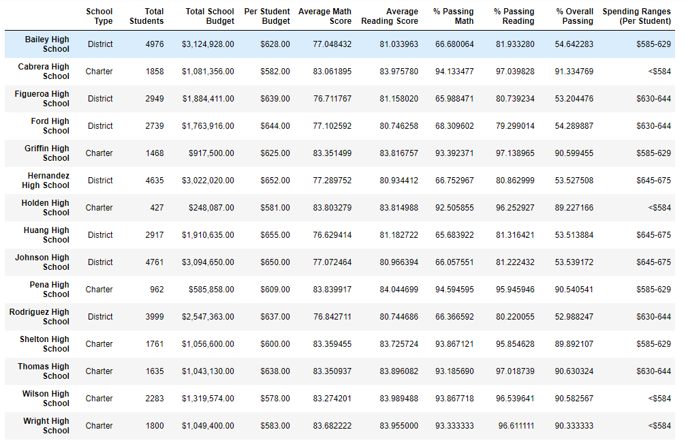Image resolution: width=686 pixels, height=447 pixels.
Task: Click the Spending Ranges (Per Student) header
Action: pos(636,16)
